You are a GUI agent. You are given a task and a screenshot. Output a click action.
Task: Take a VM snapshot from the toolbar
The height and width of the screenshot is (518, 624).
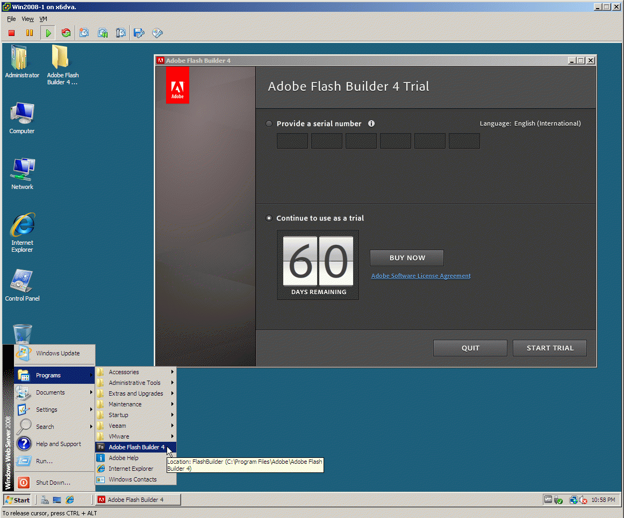coord(84,33)
